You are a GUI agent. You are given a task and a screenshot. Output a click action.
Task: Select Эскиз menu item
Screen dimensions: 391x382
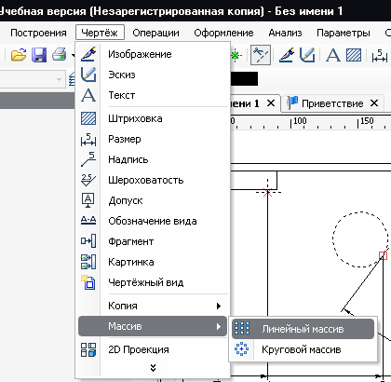153,75
